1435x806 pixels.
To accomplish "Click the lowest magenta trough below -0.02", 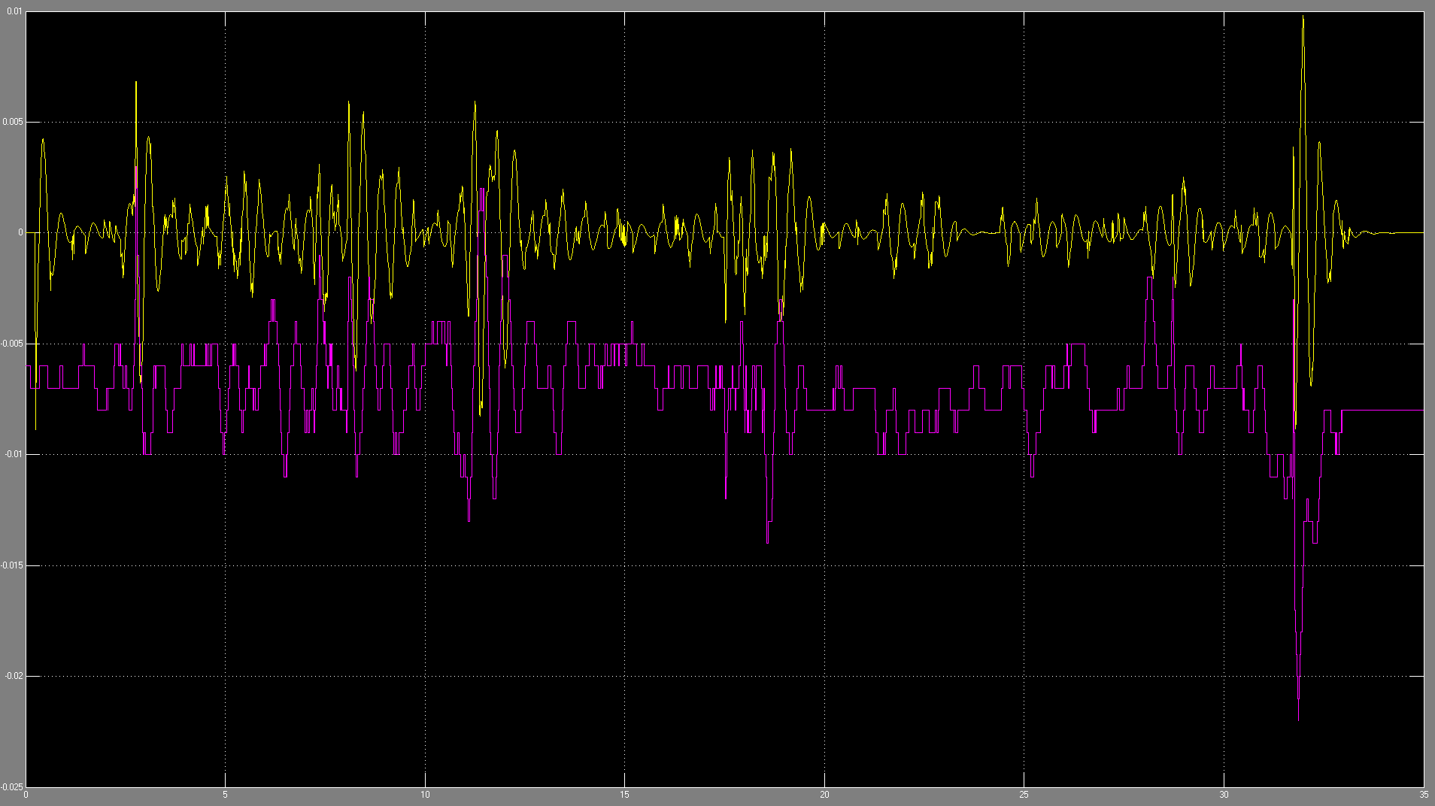I will (1298, 718).
